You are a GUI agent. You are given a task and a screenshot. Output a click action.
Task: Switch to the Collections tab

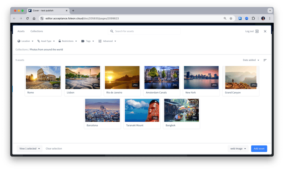36,31
